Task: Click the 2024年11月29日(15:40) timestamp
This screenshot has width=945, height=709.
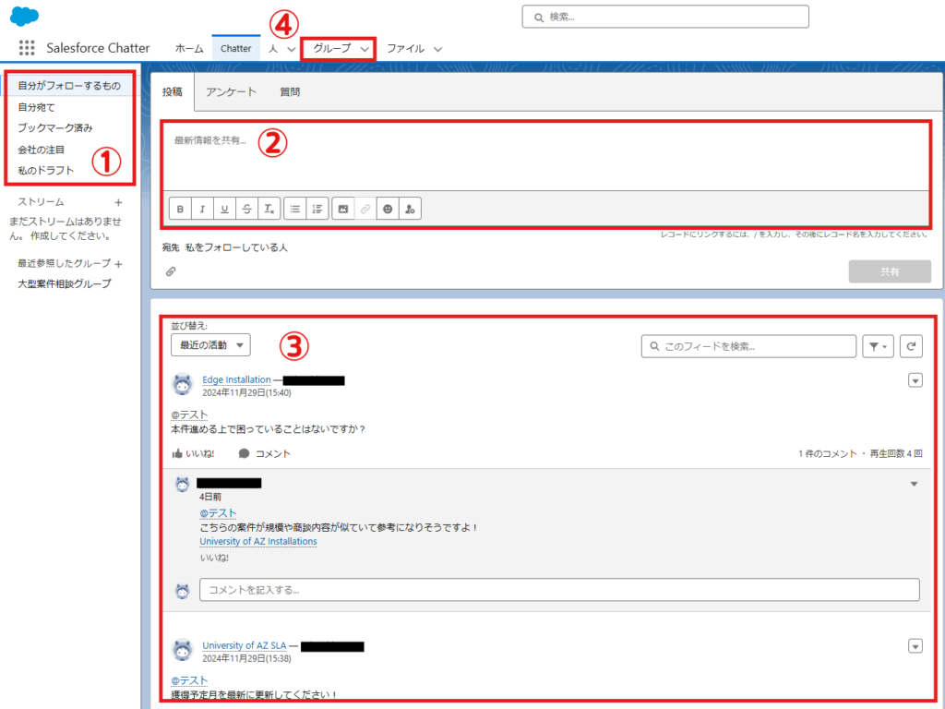Action: [x=246, y=393]
